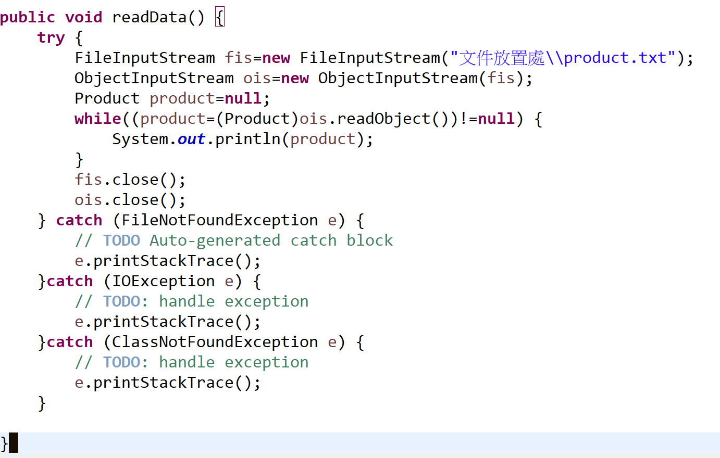Click the "IOException" type name
This screenshot has height=458, width=720.
164,281
